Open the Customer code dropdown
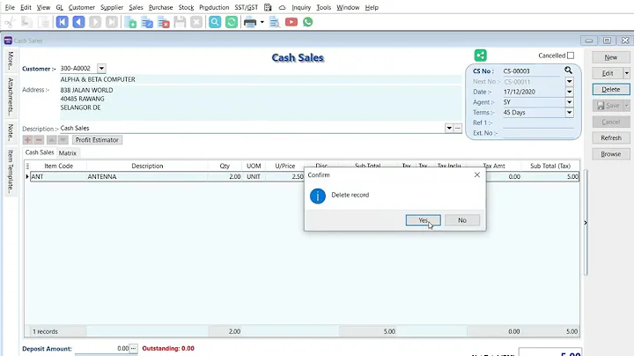Screen dimensions: 634x356 point(101,69)
